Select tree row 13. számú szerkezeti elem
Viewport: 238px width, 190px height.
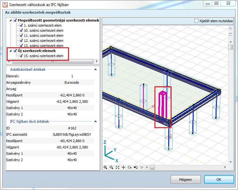click(44, 46)
